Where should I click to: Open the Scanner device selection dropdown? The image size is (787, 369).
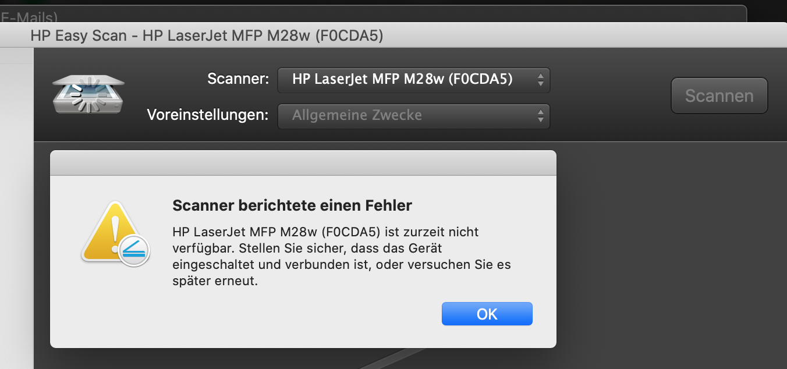pos(413,80)
